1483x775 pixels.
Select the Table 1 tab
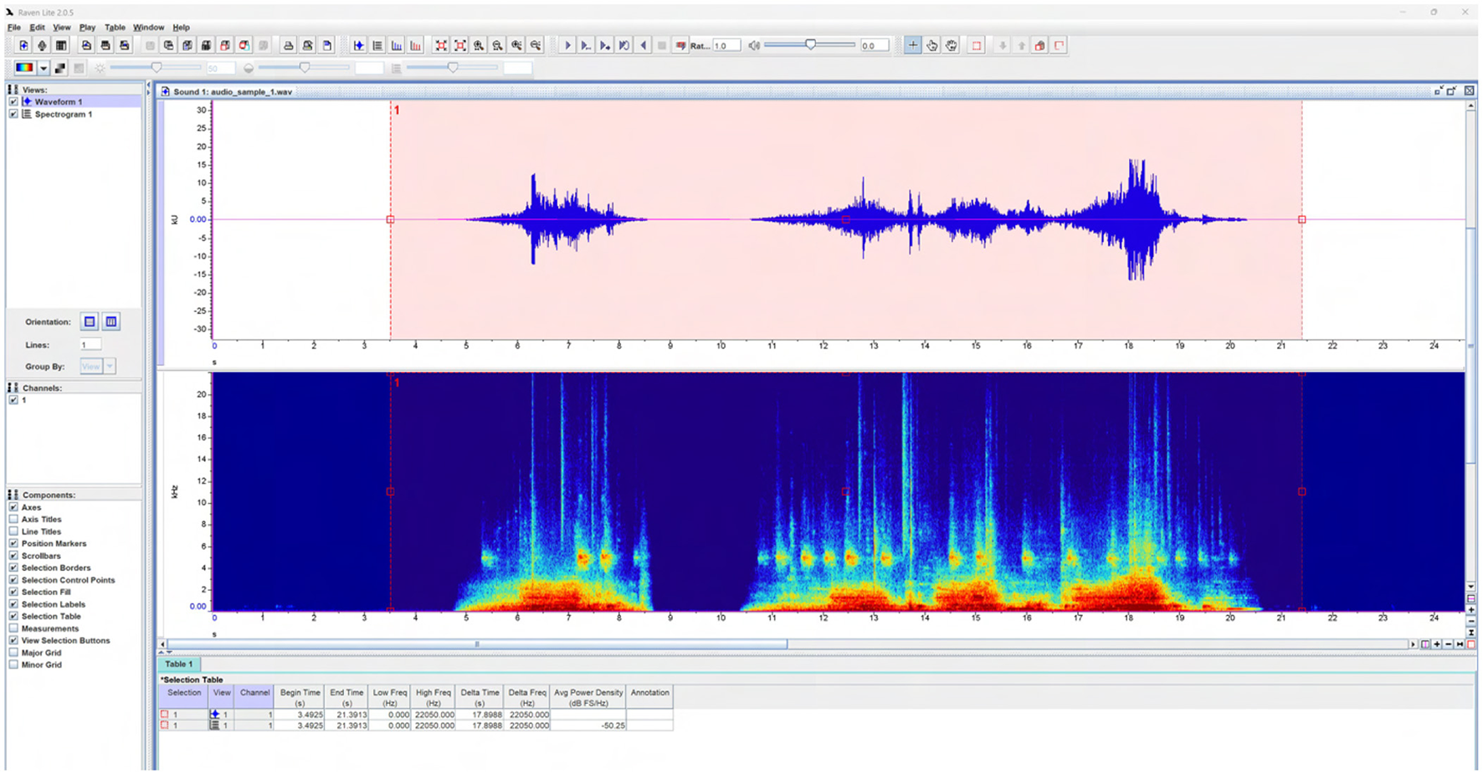coord(178,664)
